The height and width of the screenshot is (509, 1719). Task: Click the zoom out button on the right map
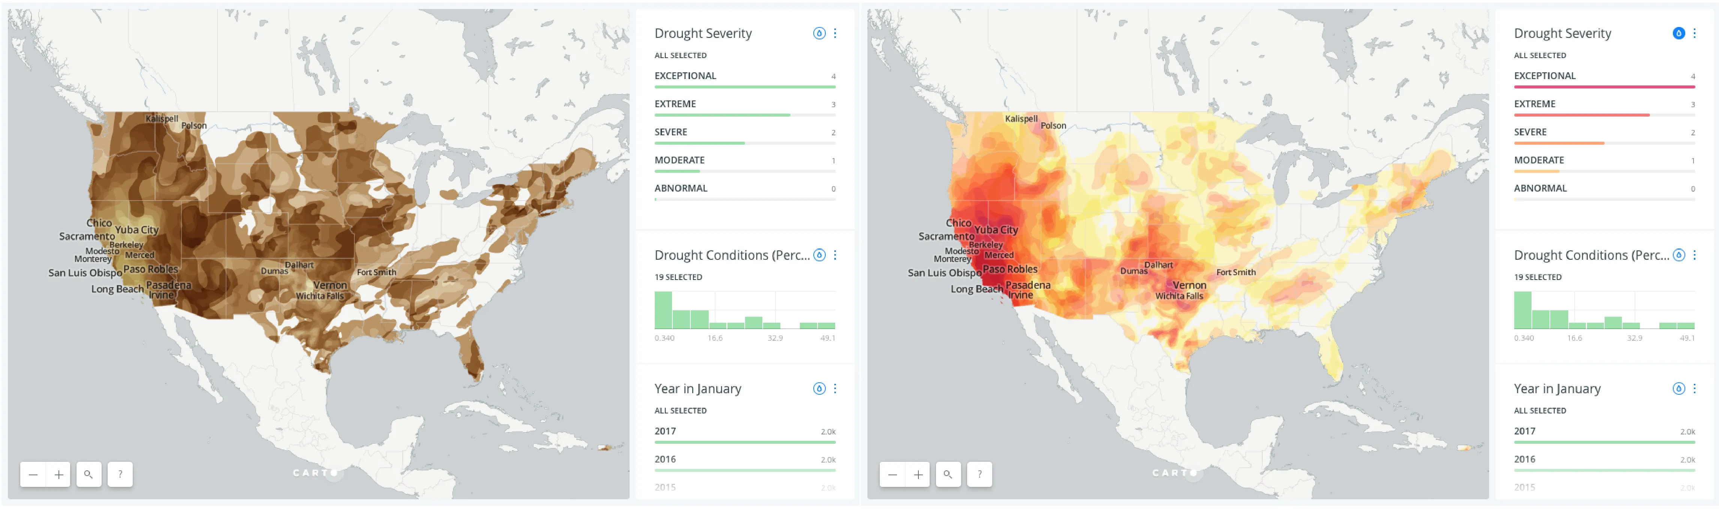(894, 474)
